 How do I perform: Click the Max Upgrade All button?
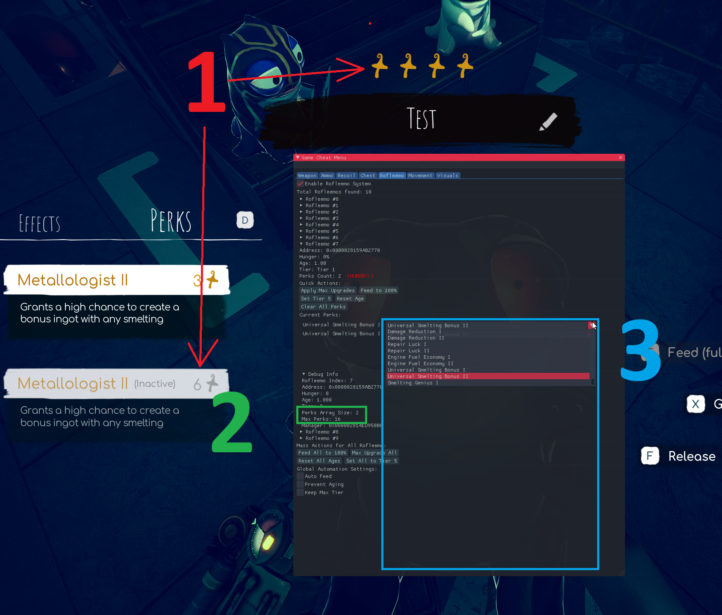click(374, 453)
